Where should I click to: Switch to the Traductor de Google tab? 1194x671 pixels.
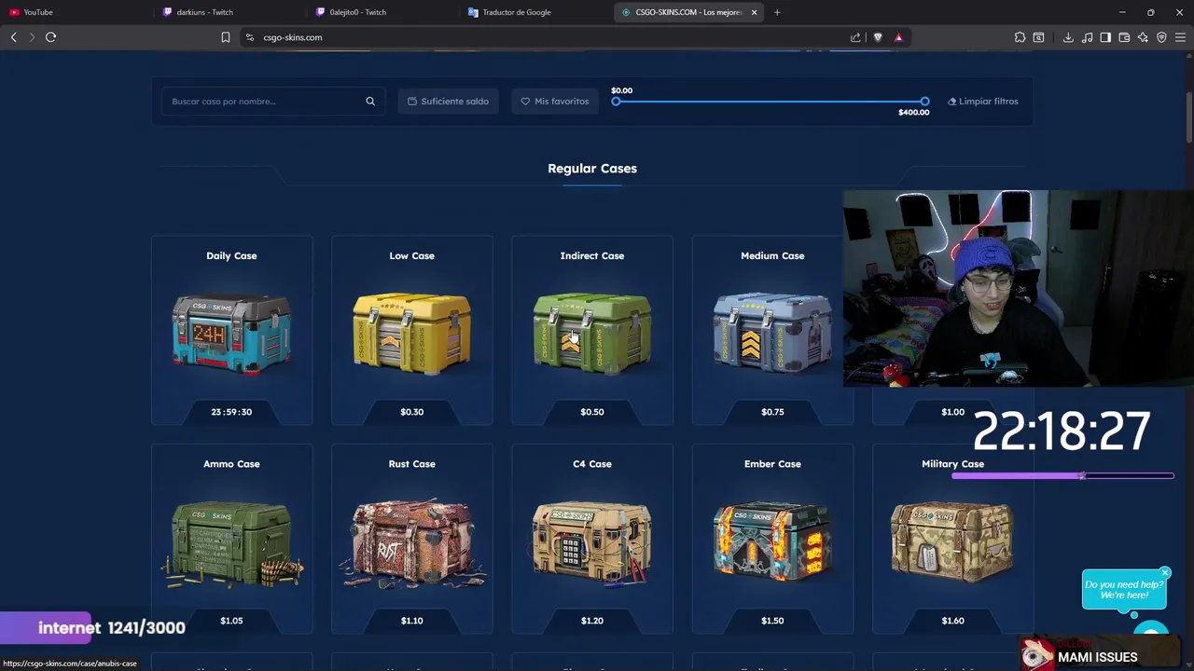[535, 12]
